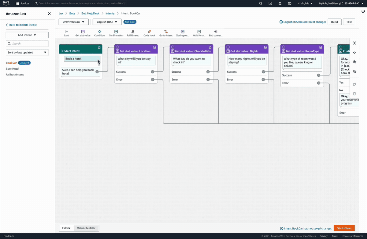Fit the canvas to screen
Screen dimensions: 367x239
click(x=354, y=43)
